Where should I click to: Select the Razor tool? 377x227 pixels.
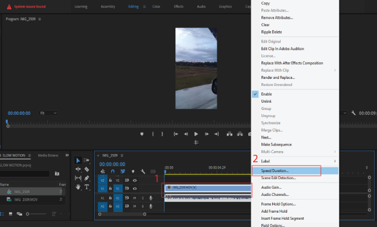[87, 169]
